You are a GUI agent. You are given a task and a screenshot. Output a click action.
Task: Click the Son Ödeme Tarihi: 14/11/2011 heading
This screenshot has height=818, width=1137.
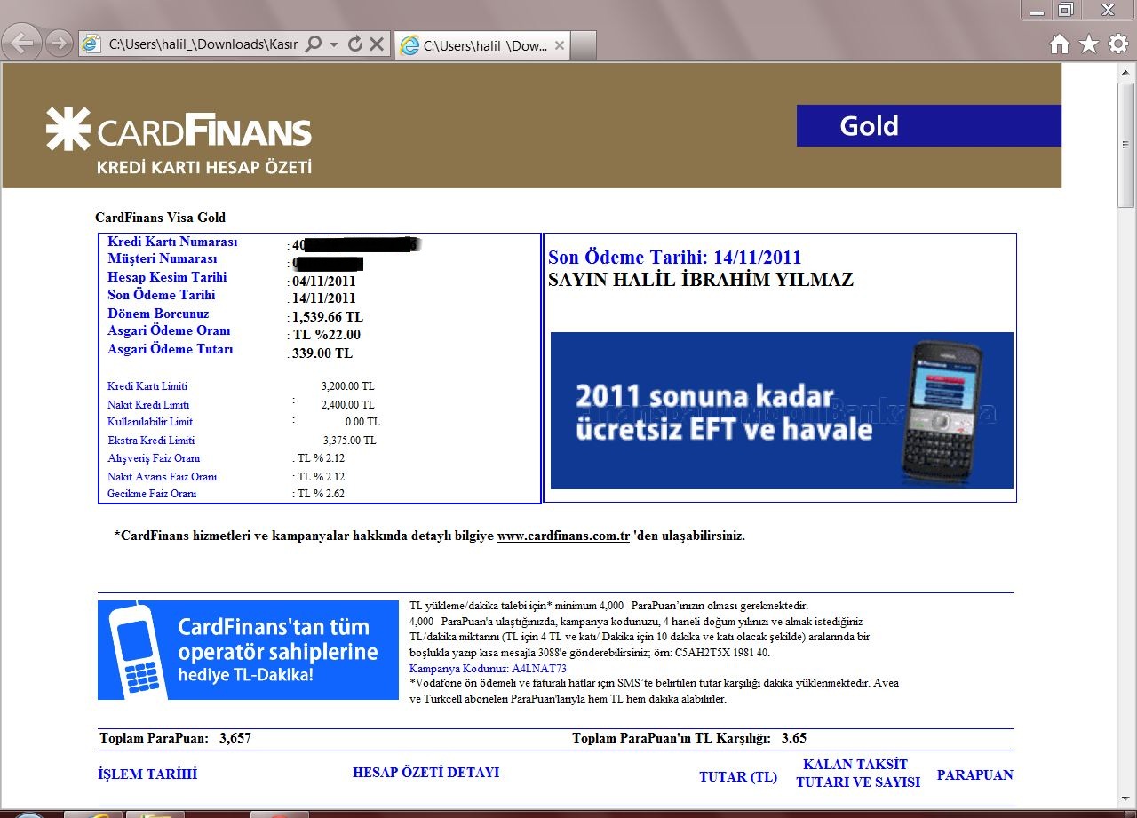pyautogui.click(x=675, y=258)
